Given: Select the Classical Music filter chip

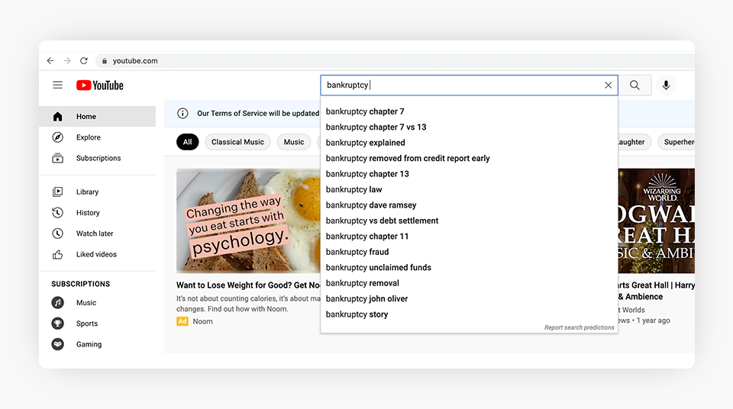Looking at the screenshot, I should [x=237, y=142].
